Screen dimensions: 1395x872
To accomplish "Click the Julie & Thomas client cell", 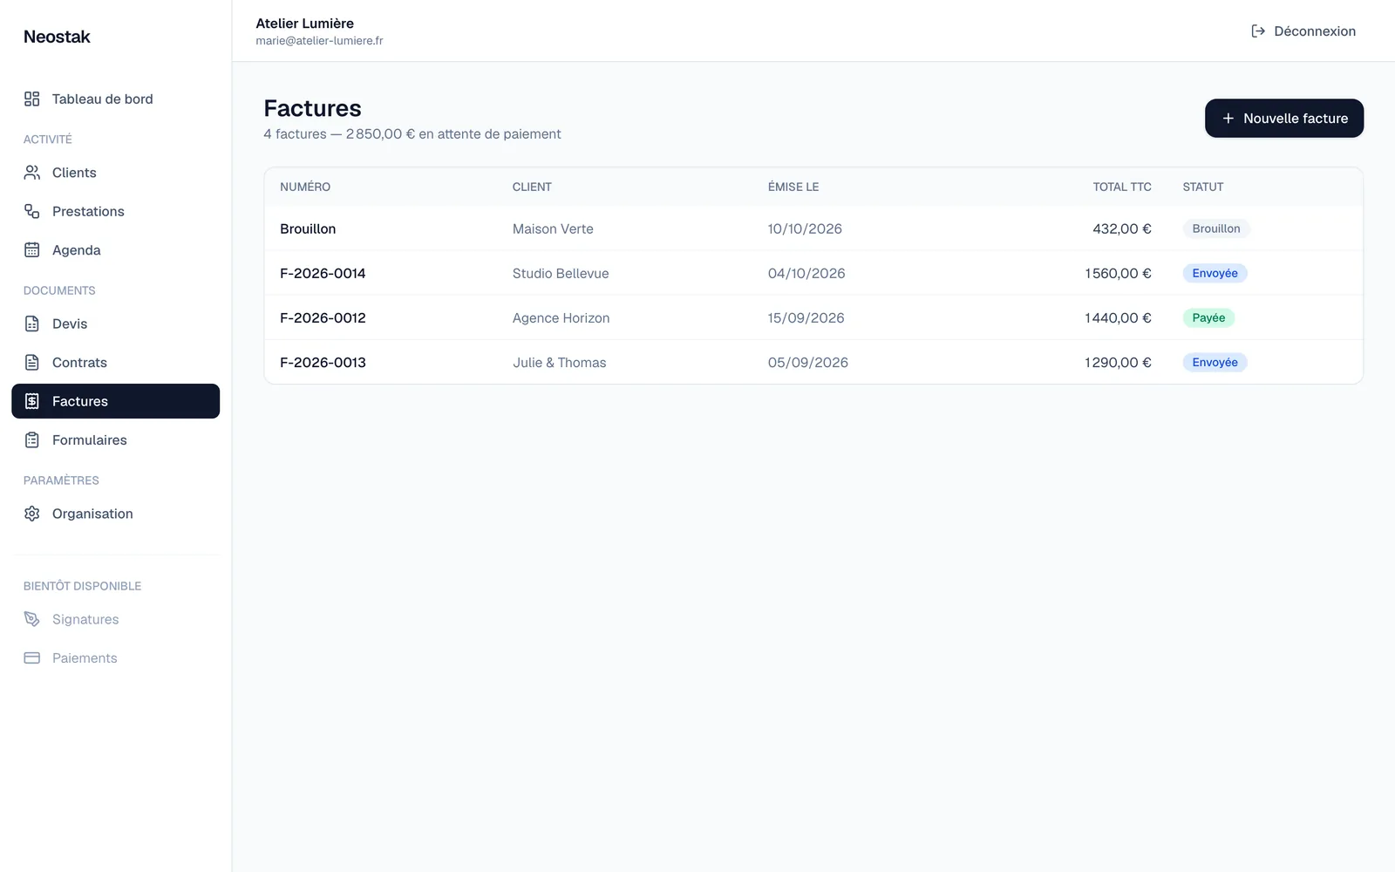I will (x=559, y=363).
